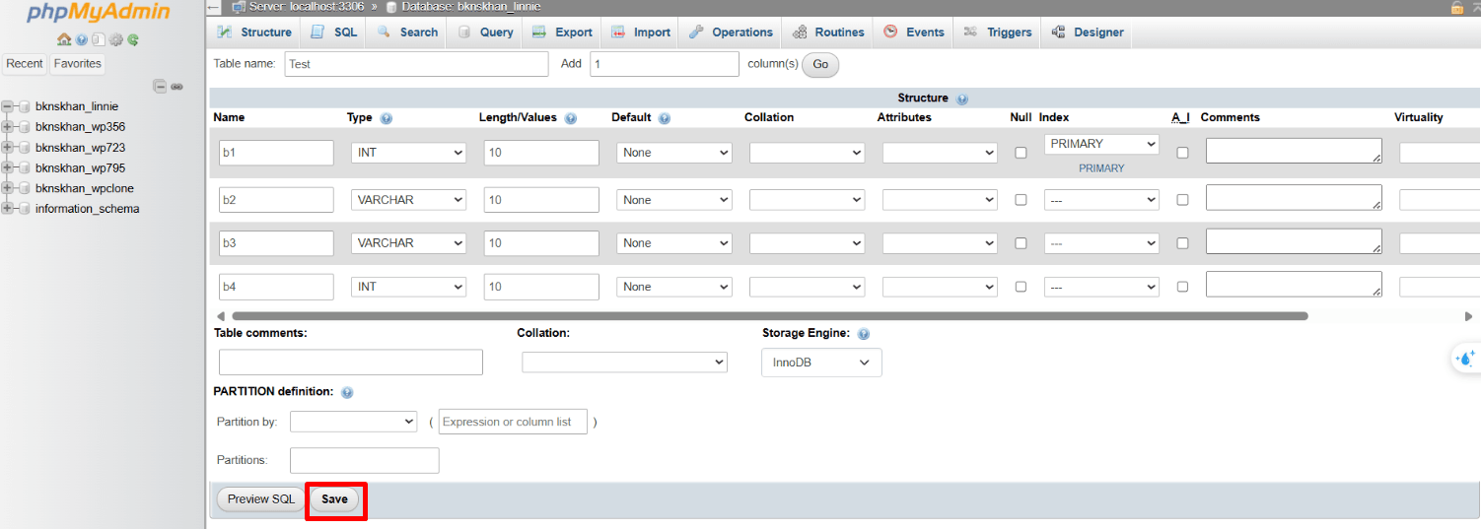Switch to the SQL tab
1481x529 pixels.
point(334,33)
